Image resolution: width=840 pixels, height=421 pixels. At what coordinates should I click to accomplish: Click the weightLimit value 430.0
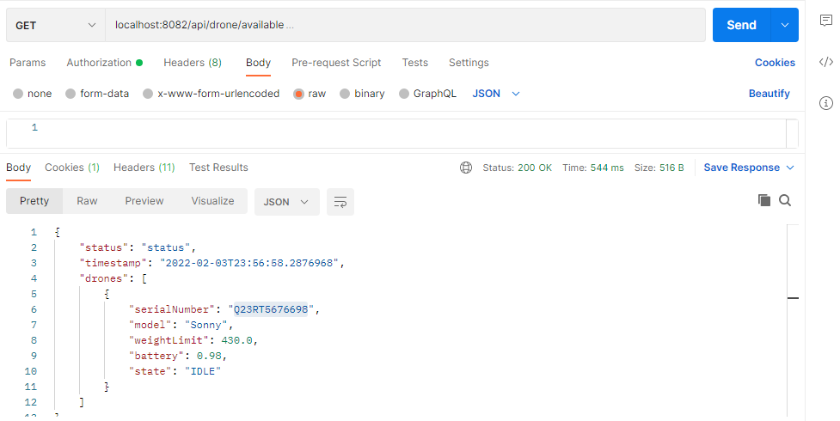[236, 340]
